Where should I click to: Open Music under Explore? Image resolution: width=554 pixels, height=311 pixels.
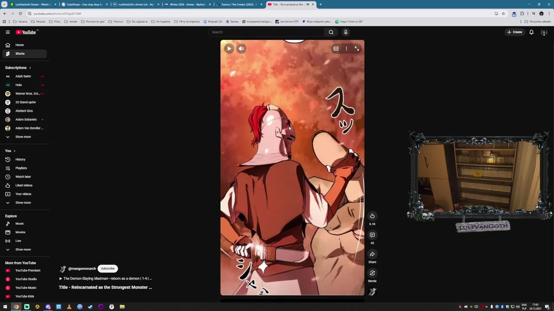(x=25, y=224)
